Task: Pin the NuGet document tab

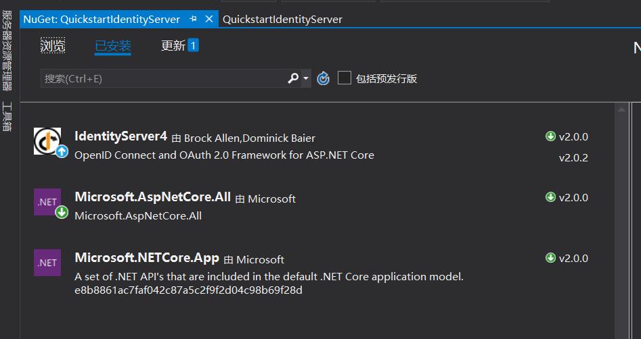Action: click(x=194, y=19)
